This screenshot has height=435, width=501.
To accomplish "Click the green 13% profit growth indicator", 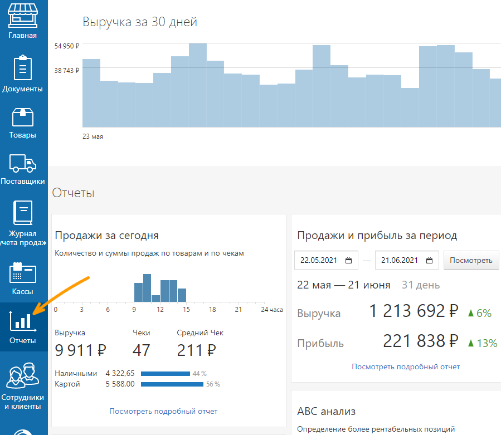I will click(483, 343).
